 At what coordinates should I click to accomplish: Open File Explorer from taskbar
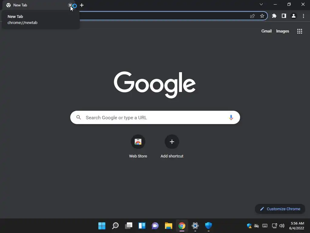click(x=168, y=226)
